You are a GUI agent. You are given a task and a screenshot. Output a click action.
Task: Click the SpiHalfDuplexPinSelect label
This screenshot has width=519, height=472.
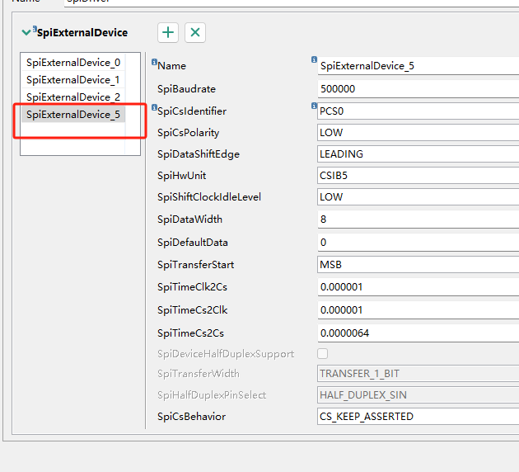pos(212,394)
